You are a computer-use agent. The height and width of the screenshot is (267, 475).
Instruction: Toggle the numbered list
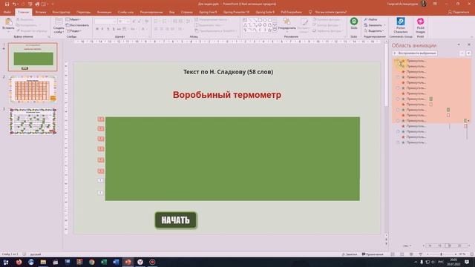pyautogui.click(x=165, y=22)
